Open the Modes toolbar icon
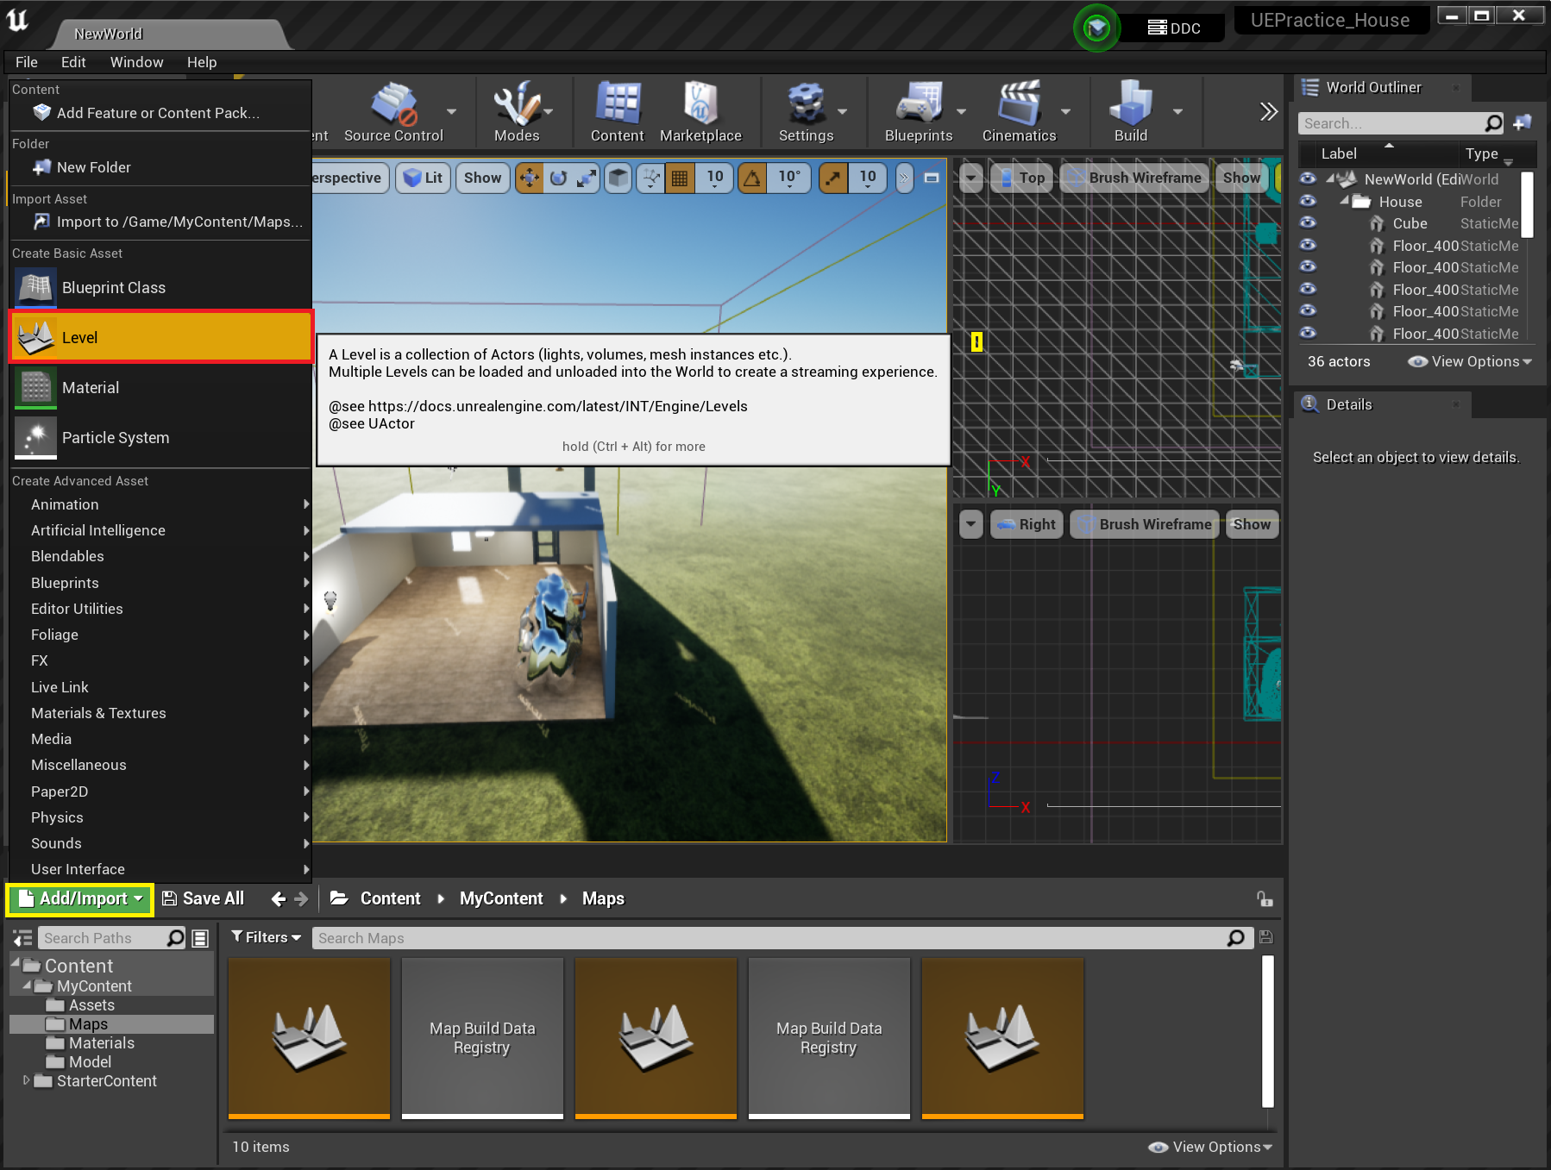The width and height of the screenshot is (1551, 1170). pos(517,112)
